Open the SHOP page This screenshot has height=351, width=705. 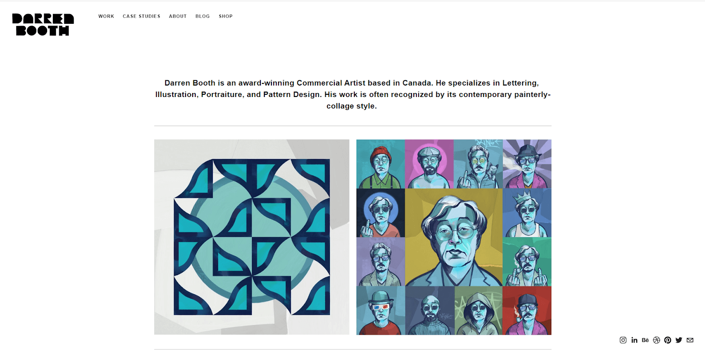(x=226, y=16)
